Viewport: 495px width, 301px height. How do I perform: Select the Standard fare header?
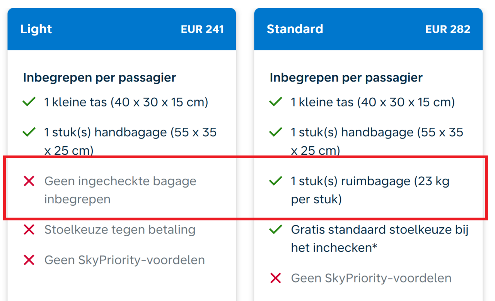point(295,29)
